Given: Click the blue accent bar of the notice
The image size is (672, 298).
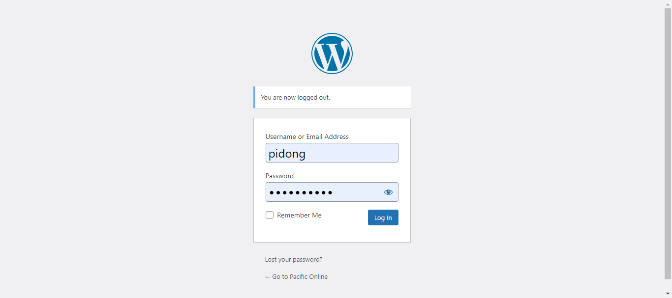Looking at the screenshot, I should [x=254, y=97].
